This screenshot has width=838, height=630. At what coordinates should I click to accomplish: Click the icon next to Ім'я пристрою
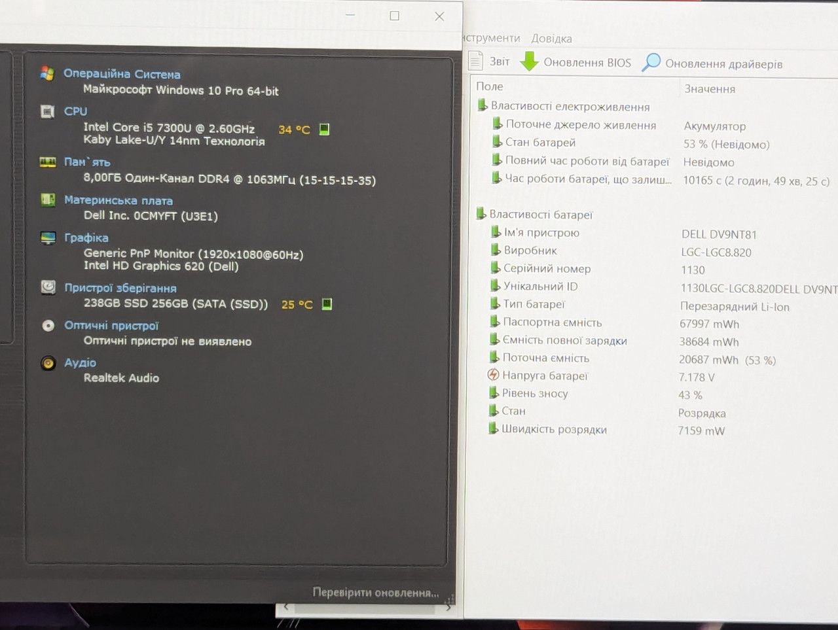(496, 232)
